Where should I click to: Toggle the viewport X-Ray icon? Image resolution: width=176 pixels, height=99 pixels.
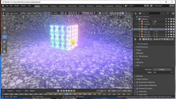point(112,13)
